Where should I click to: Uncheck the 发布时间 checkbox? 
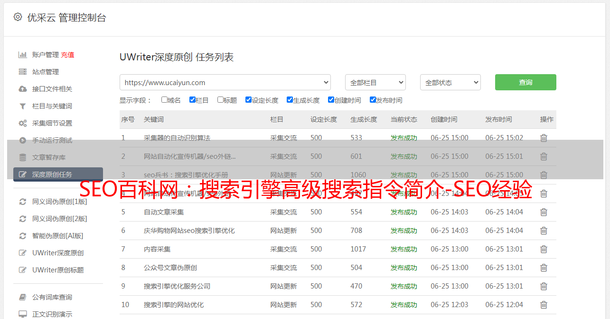click(373, 100)
